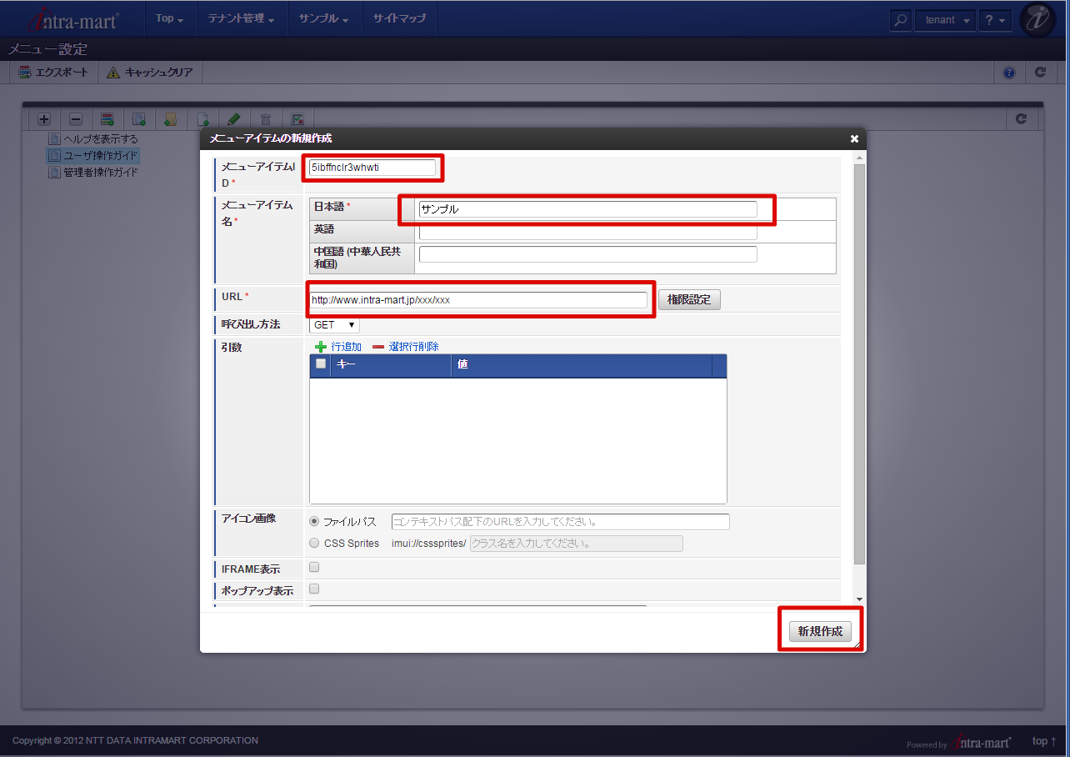Screen dimensions: 1070x757
Task: Close the メニューアイテムの新規作成 dialog
Action: [854, 138]
